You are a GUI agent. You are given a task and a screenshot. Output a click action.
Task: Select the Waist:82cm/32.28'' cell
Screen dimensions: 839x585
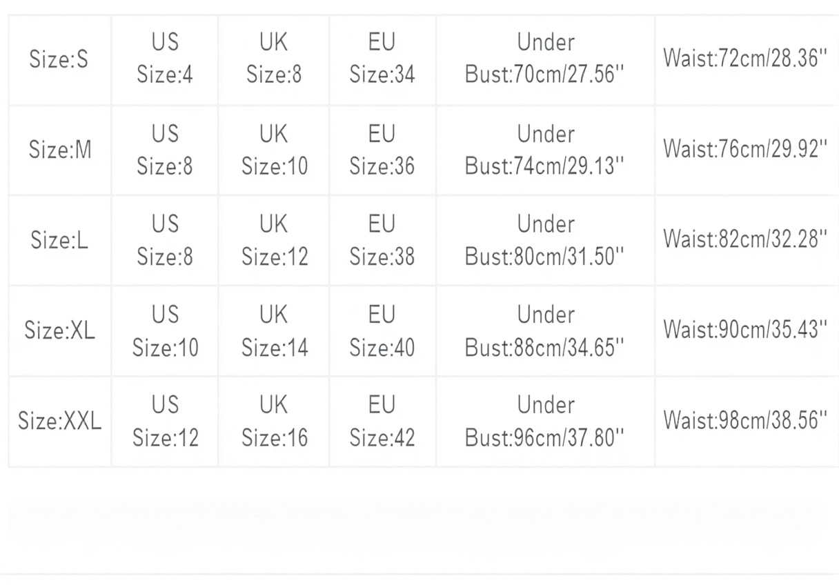coord(745,240)
